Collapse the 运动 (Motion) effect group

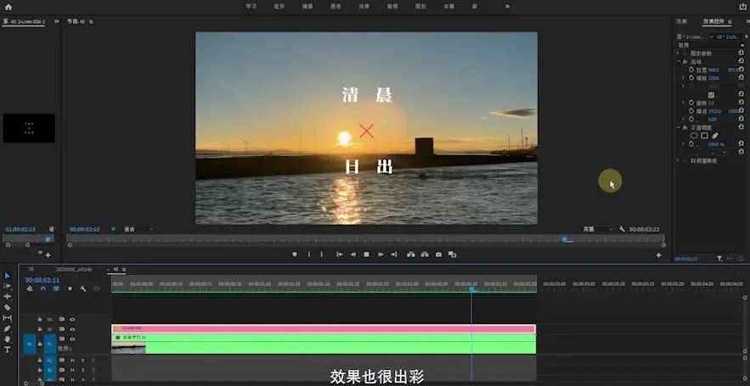pyautogui.click(x=679, y=62)
